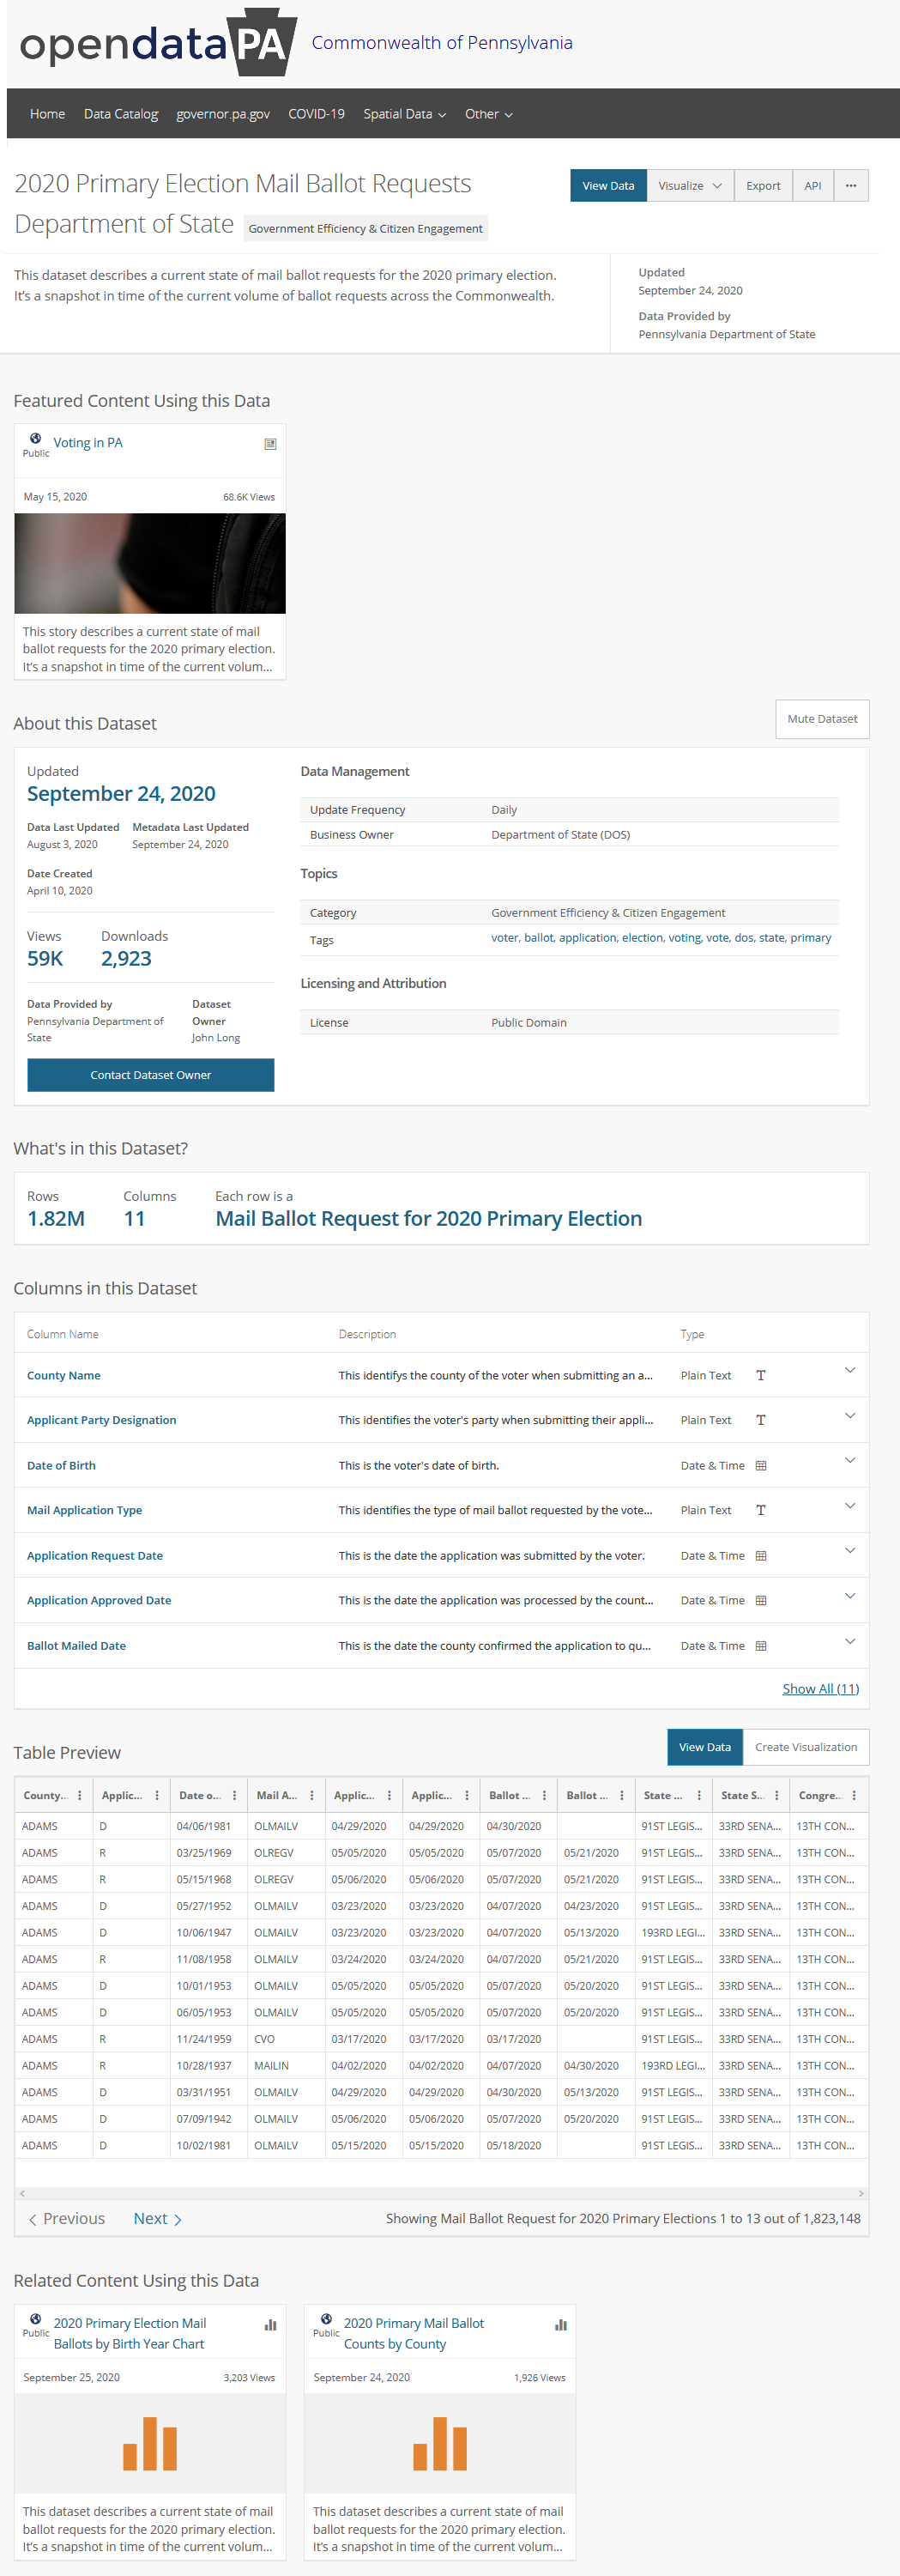
Task: Click the primary tag link
Action: coord(811,938)
